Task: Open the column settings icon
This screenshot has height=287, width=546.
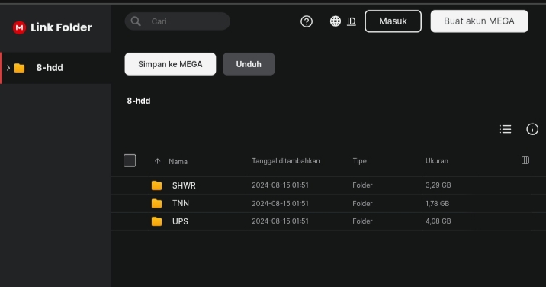Action: (x=525, y=160)
